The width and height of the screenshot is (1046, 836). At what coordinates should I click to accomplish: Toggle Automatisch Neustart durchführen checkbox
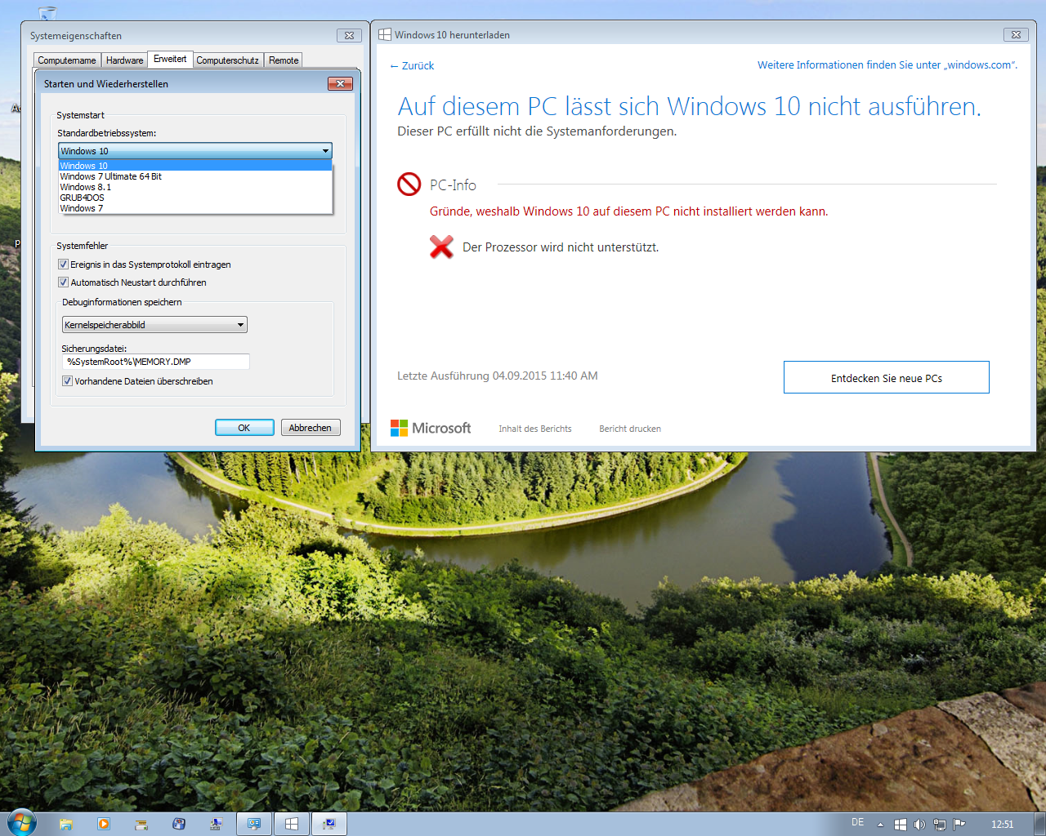(x=63, y=282)
